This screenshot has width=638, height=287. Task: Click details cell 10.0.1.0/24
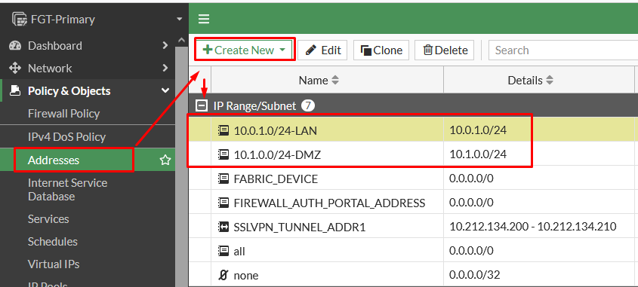coord(478,130)
